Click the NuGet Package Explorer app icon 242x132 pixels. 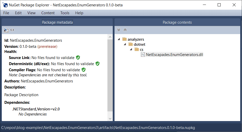pyautogui.click(x=5, y=5)
